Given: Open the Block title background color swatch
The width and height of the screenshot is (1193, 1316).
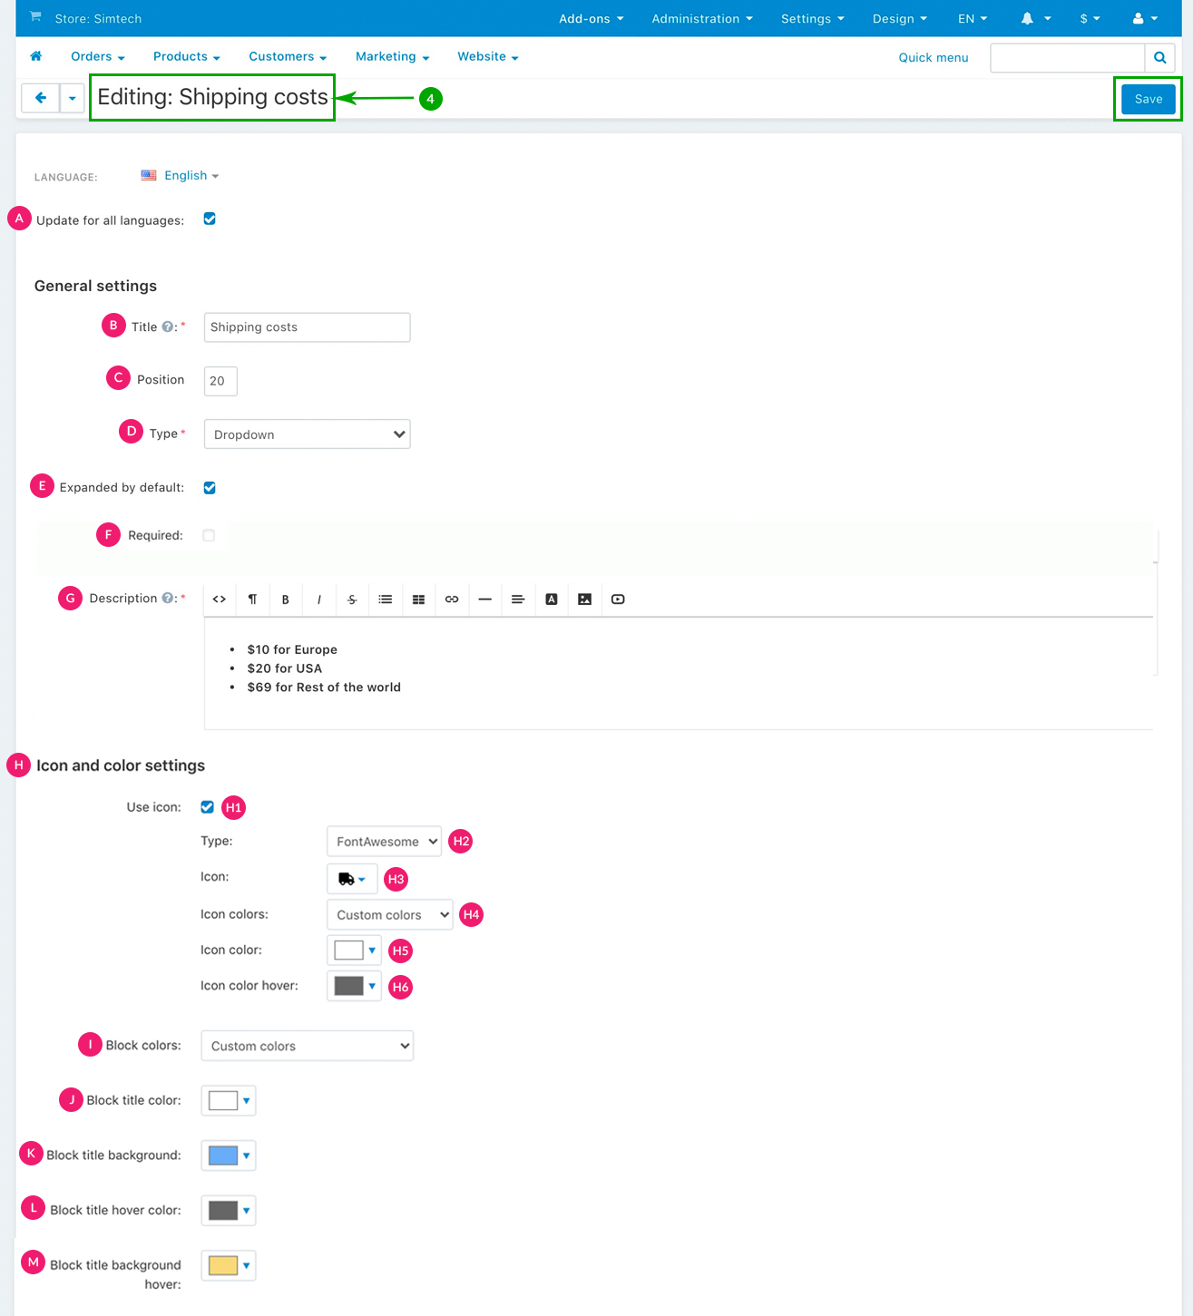Looking at the screenshot, I should pos(228,1155).
